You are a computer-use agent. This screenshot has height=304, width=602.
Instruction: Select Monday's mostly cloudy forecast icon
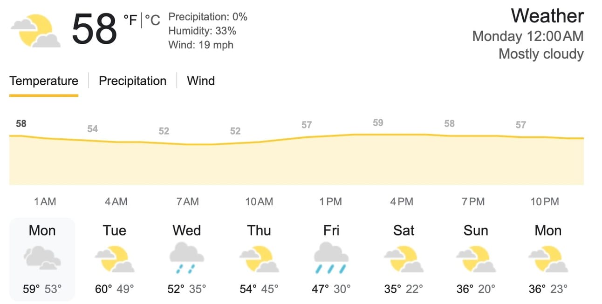tap(42, 259)
